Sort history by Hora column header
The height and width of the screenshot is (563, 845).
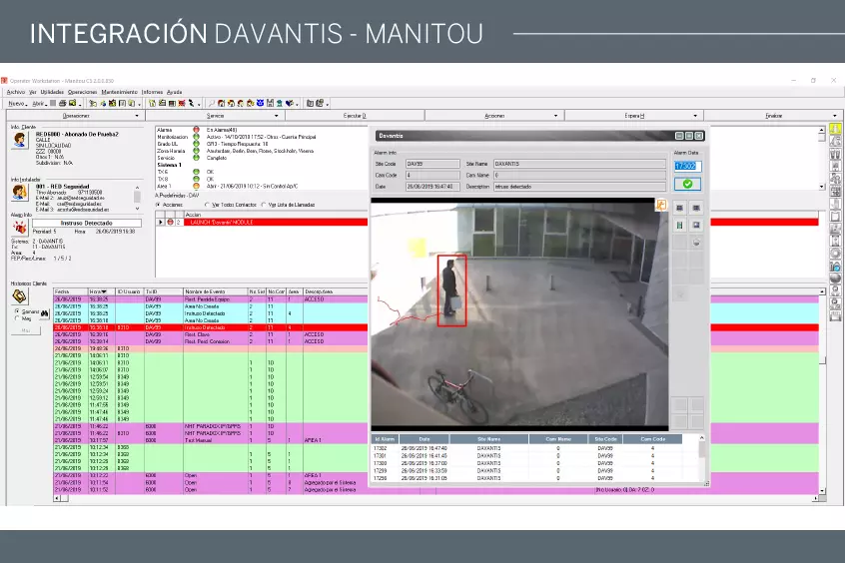101,291
